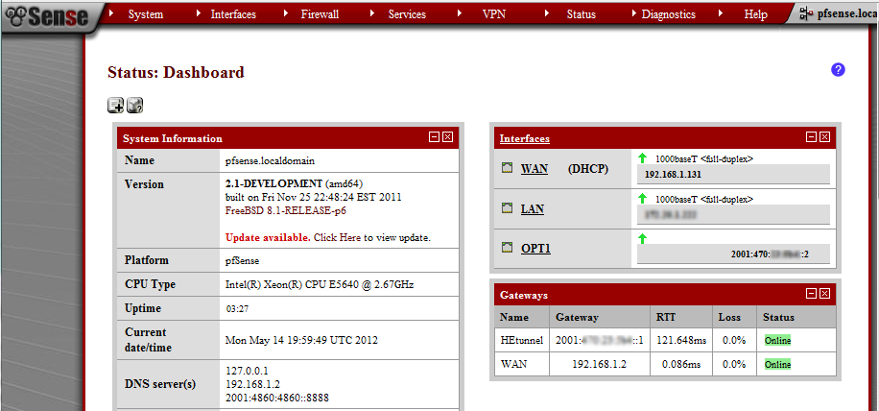Viewport: 879px width, 411px height.
Task: Click the Gateways widget title bar
Action: (x=665, y=295)
